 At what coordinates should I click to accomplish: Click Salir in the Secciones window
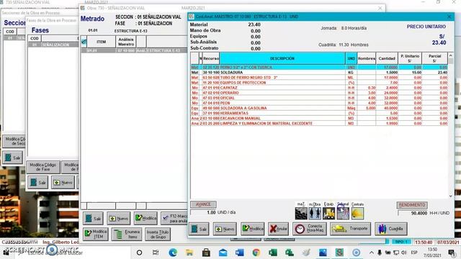[13, 158]
